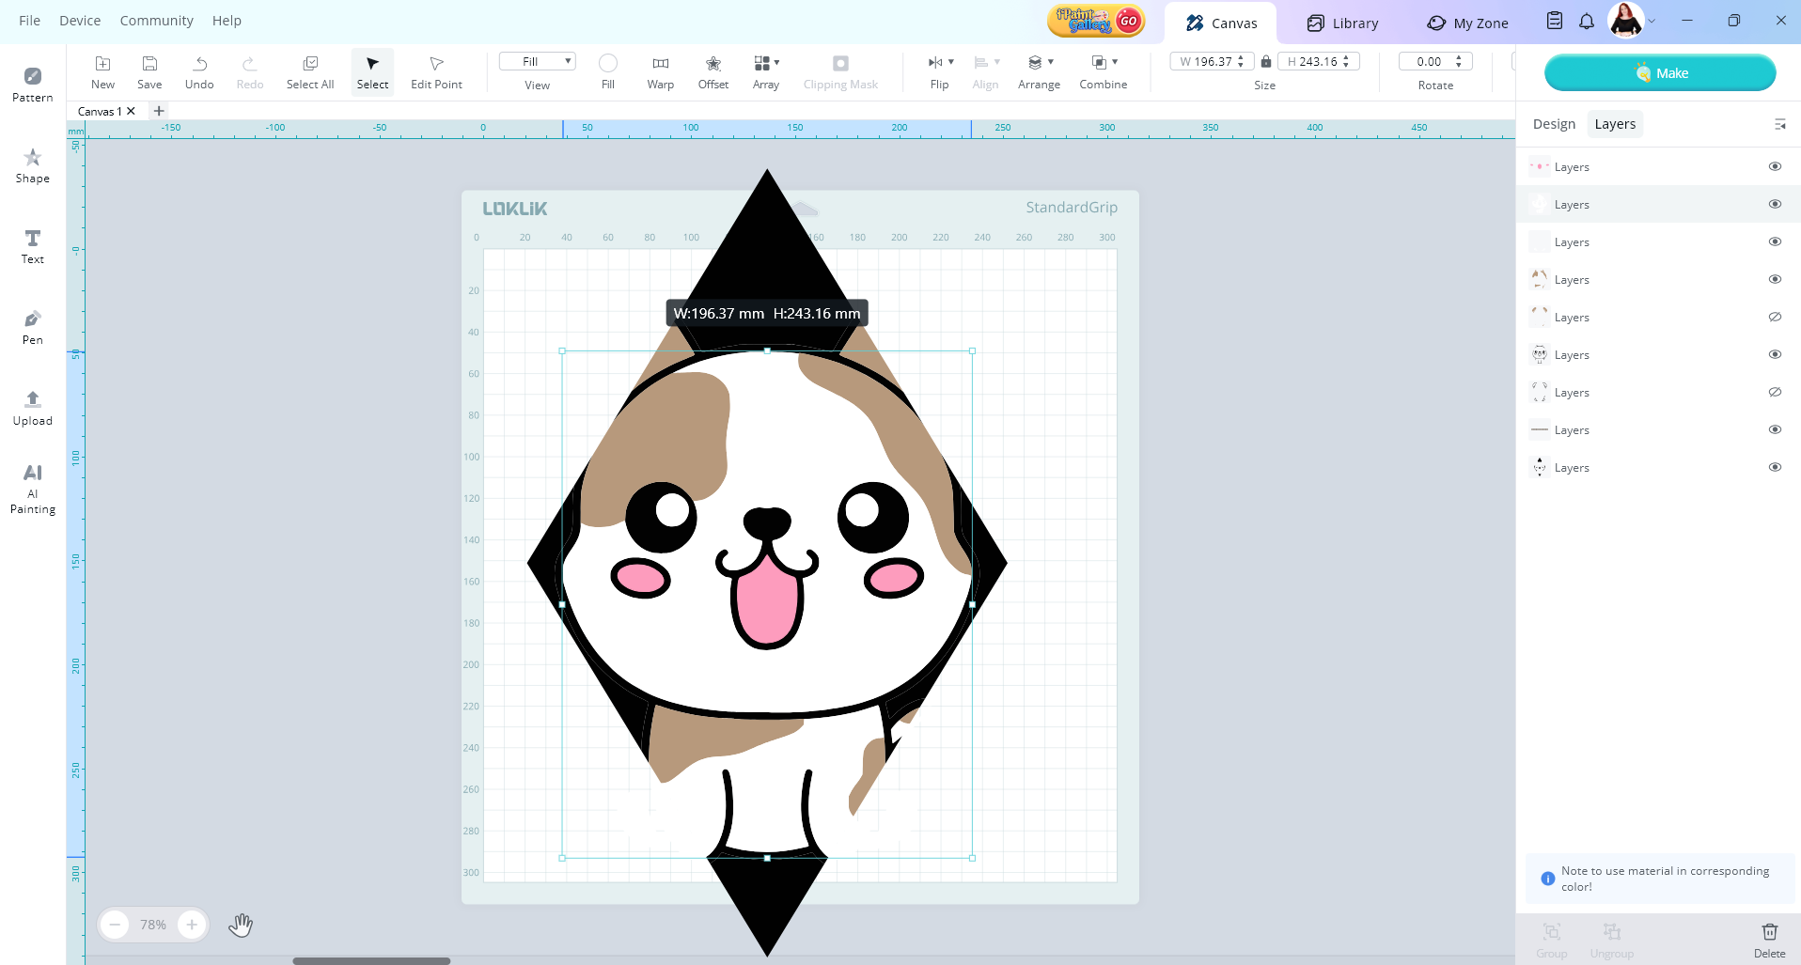This screenshot has width=1801, height=965.
Task: Click the Edit Point tool
Action: pyautogui.click(x=436, y=71)
